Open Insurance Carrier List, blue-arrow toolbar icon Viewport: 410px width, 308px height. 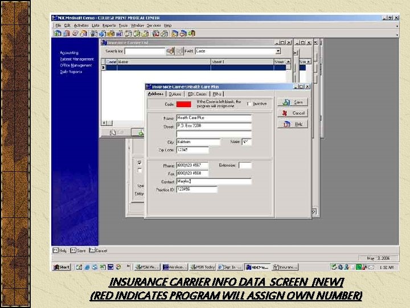click(x=102, y=34)
